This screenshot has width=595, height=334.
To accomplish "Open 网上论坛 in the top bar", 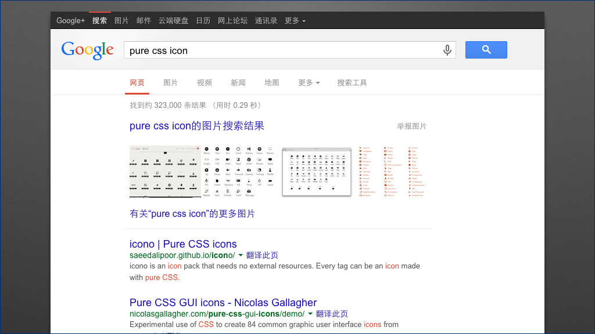I will tap(232, 20).
